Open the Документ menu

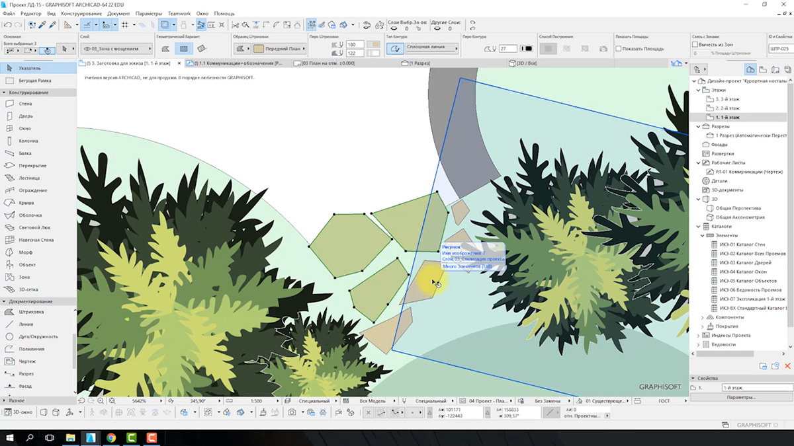[118, 13]
